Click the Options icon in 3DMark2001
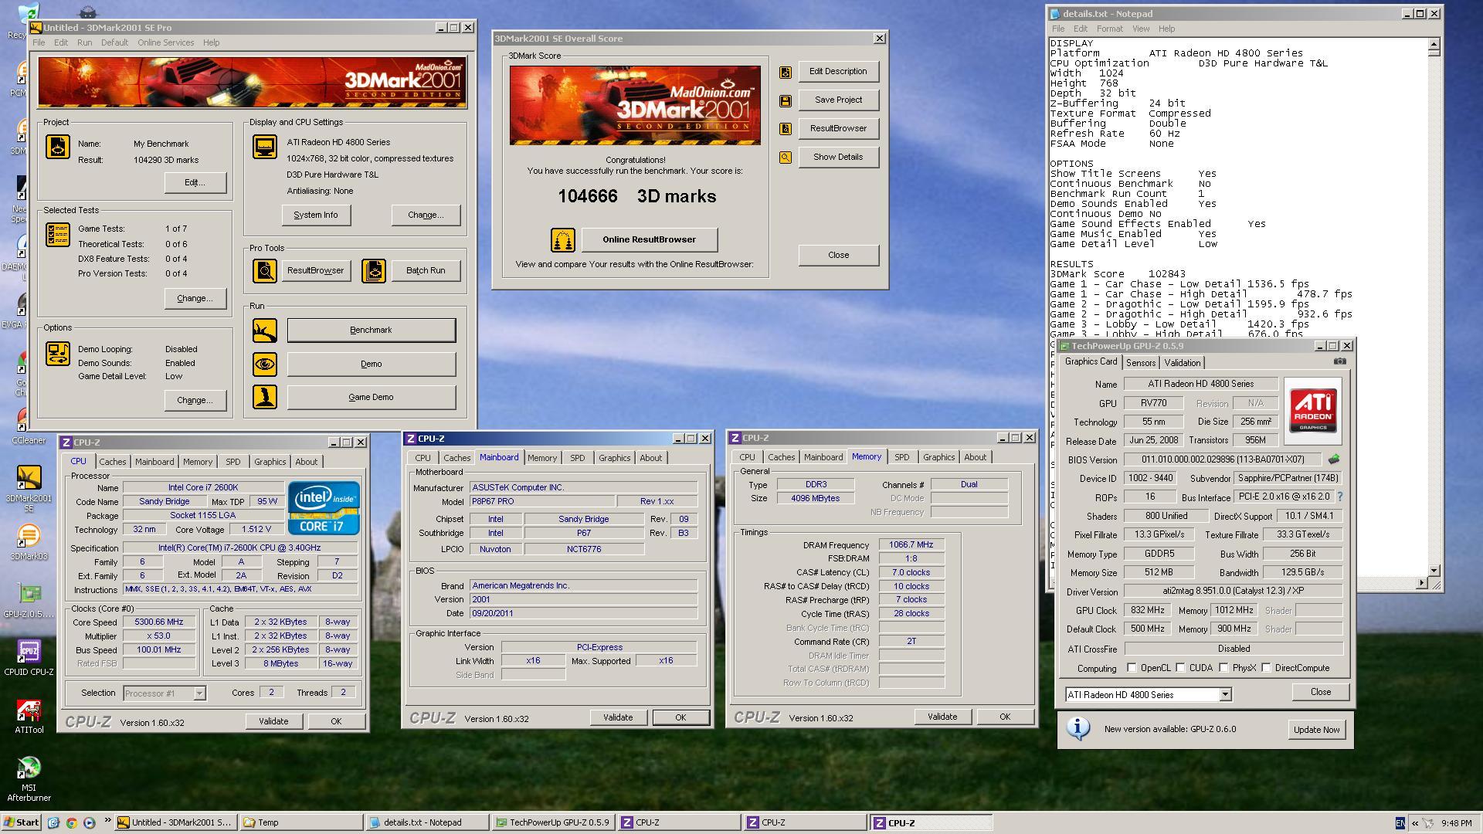The width and height of the screenshot is (1483, 834). pos(58,354)
